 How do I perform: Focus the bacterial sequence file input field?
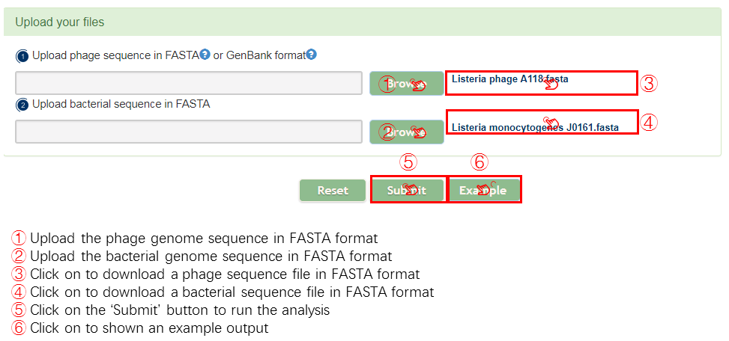point(189,132)
